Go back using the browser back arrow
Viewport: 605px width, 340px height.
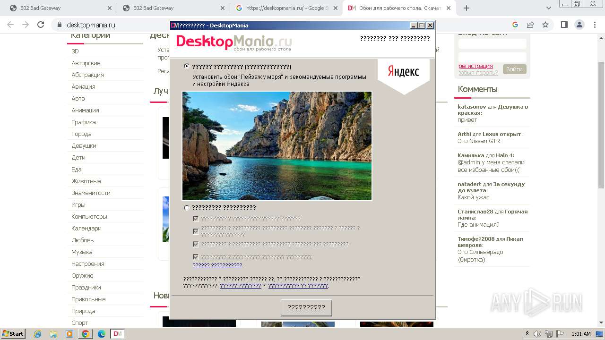click(10, 25)
